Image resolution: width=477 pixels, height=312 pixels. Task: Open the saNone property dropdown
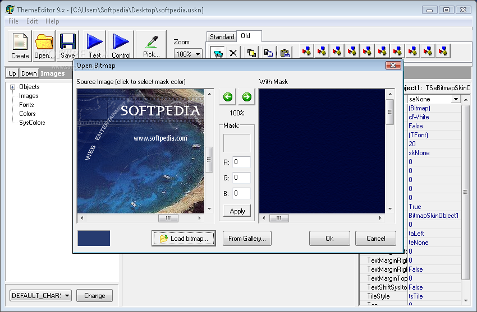pyautogui.click(x=456, y=99)
